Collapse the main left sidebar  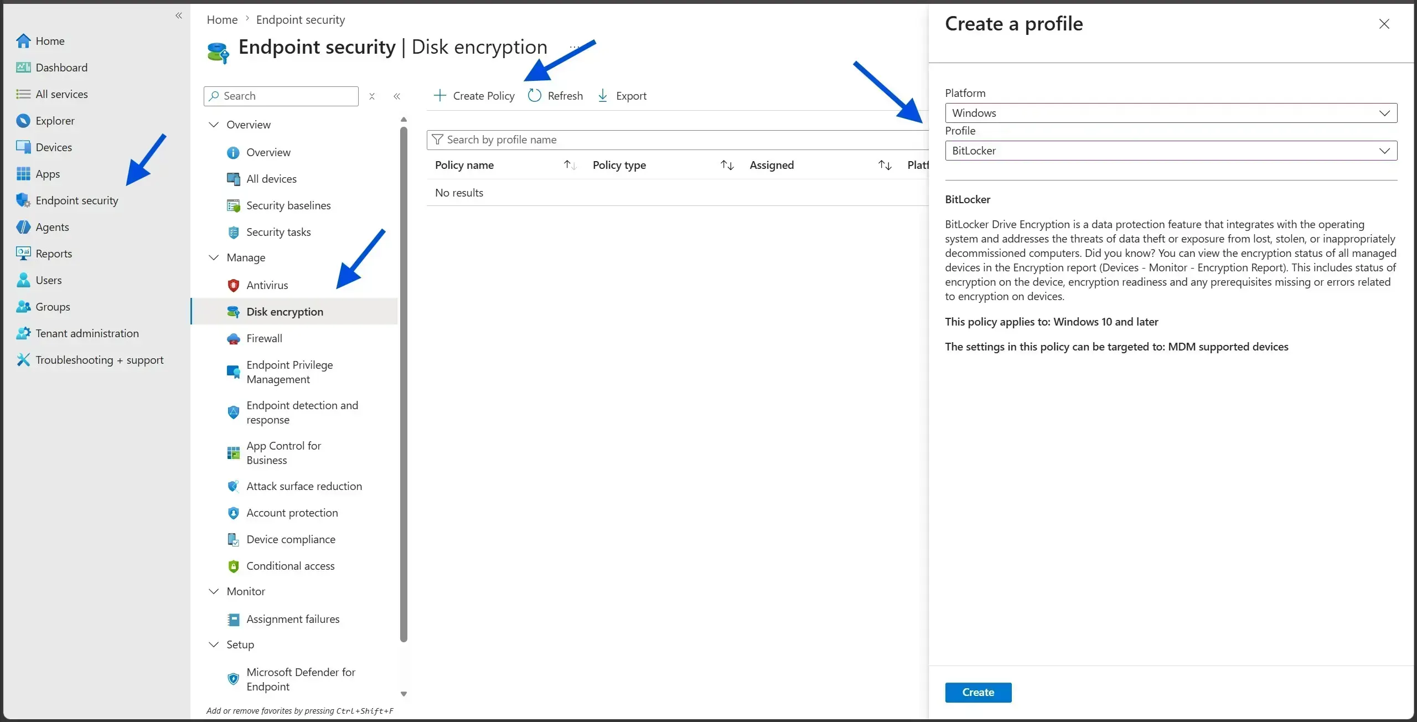click(x=179, y=16)
